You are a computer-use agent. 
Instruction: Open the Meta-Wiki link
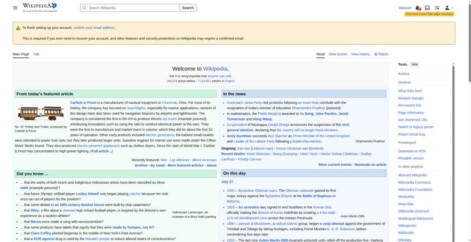coord(405,204)
